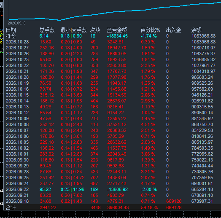Image resolution: width=221 pixels, height=218 pixels.
Task: Click the 出入金 column header
Action: 173,30
